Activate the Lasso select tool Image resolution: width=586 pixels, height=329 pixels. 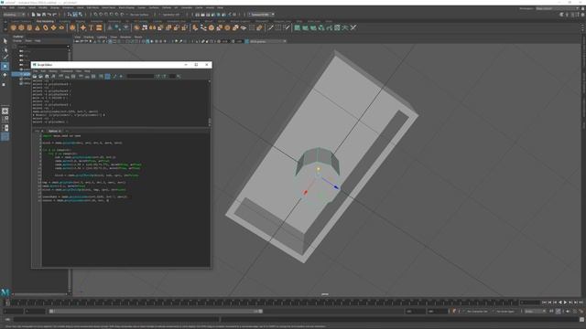click(5, 49)
